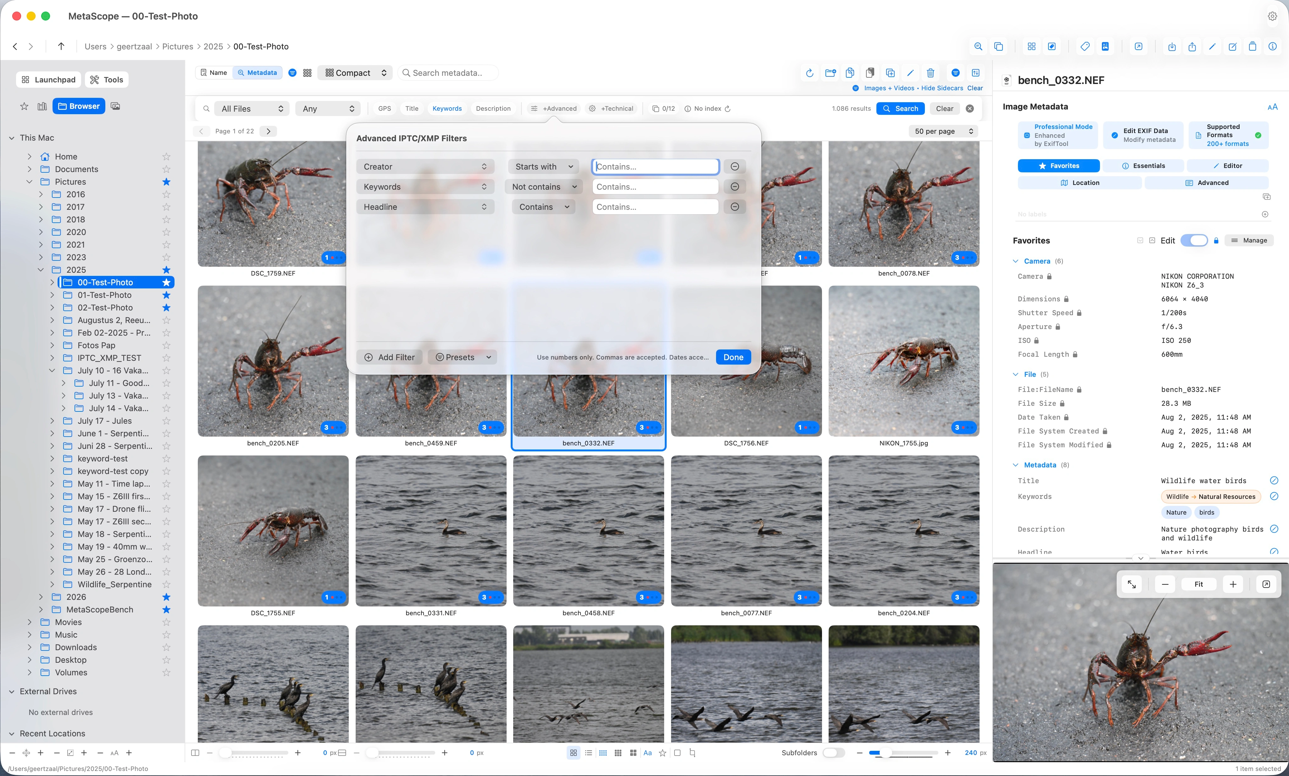
Task: Click the info circle icon in top toolbar
Action: 1273,47
